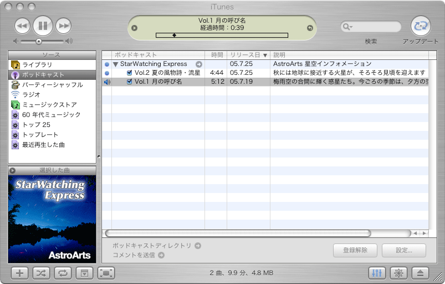Click the speaker icon on Vol.1 row
This screenshot has width=445, height=284.
coord(107,82)
